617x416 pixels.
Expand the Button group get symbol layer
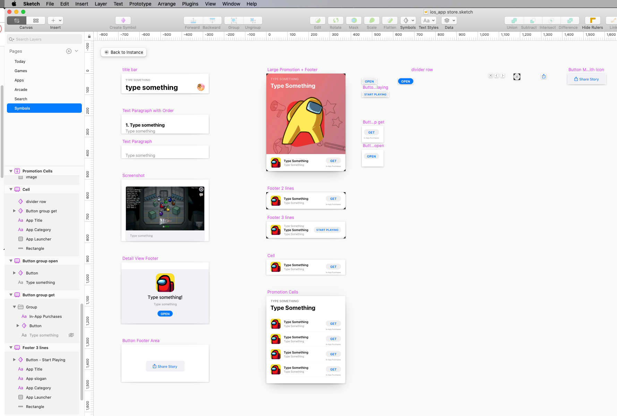14,211
